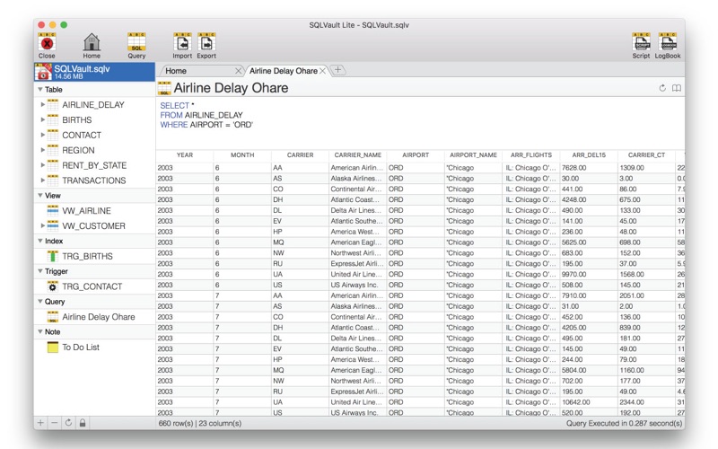Image resolution: width=718 pixels, height=449 pixels.
Task: Open the VW_CUSTOMER view
Action: click(93, 226)
